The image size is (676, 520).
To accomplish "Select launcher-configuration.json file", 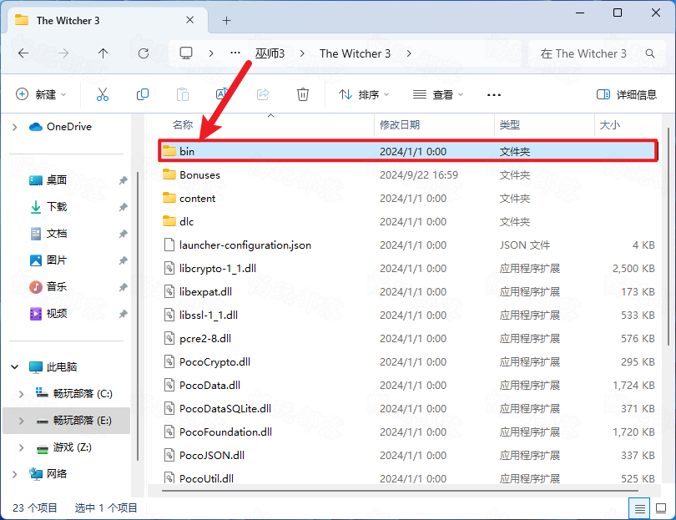I will pyautogui.click(x=408, y=245).
